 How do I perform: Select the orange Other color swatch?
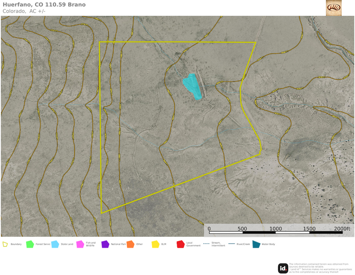click(x=130, y=243)
